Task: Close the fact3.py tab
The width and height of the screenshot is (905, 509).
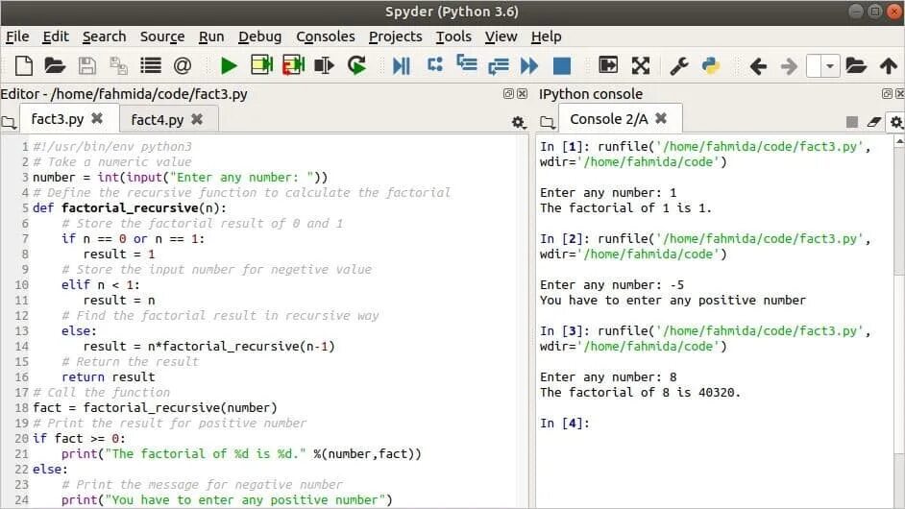Action: tap(97, 118)
